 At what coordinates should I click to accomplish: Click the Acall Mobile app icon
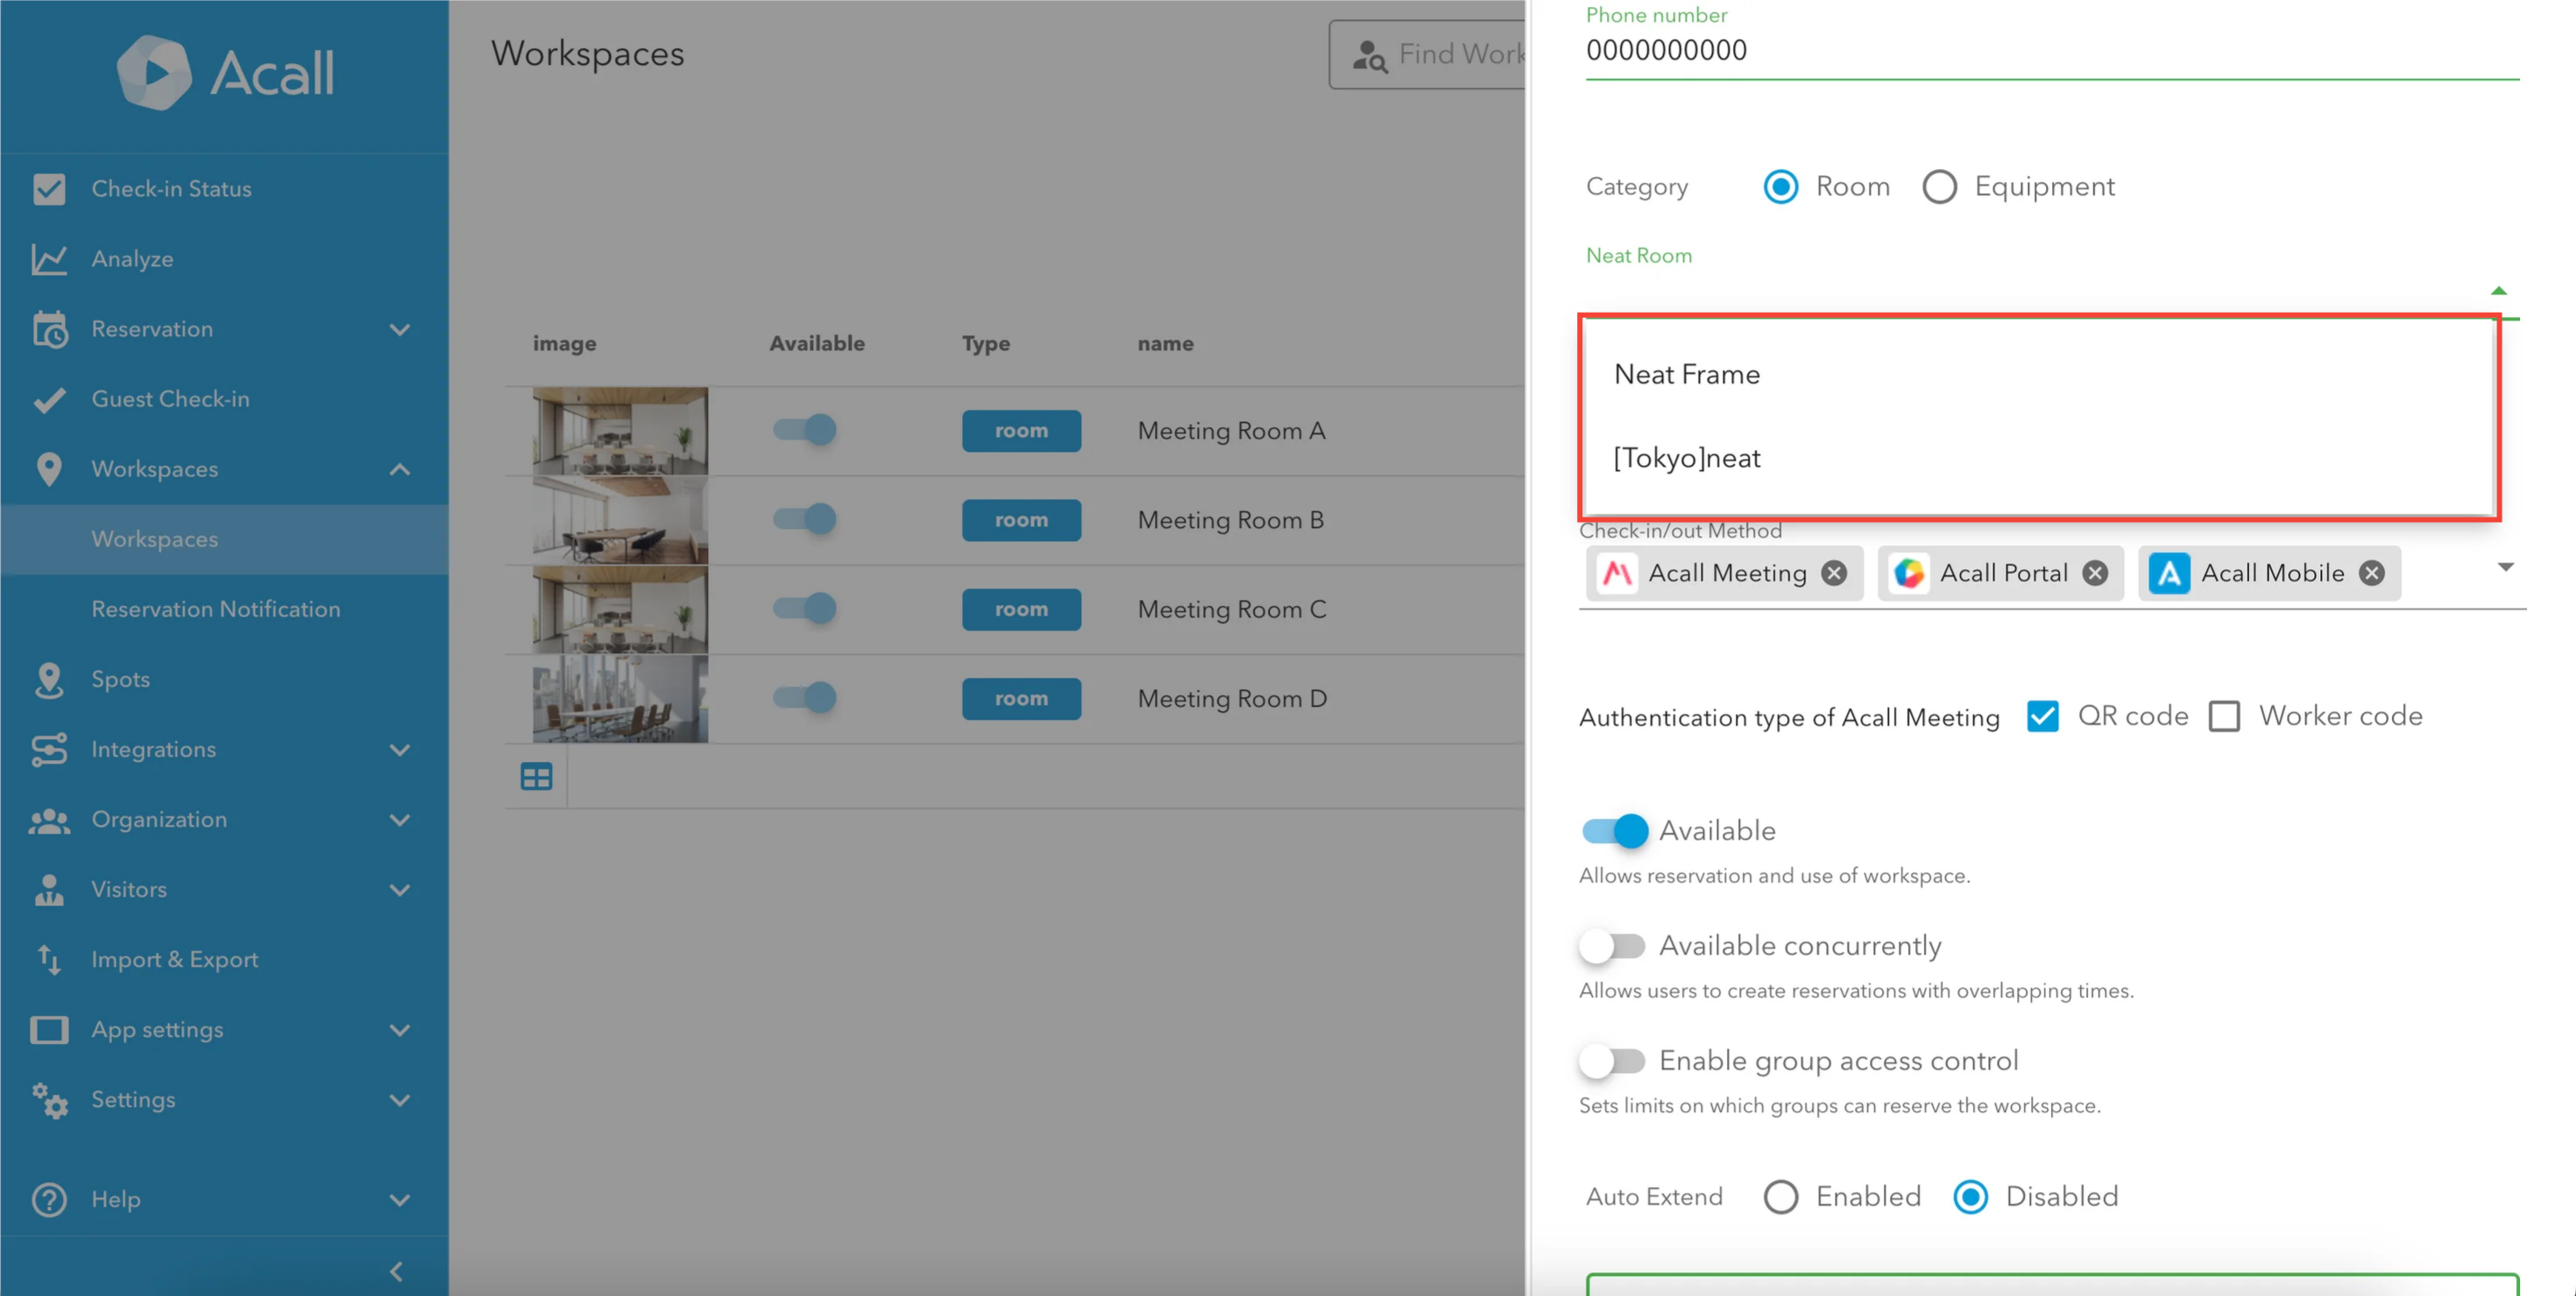coord(2169,573)
